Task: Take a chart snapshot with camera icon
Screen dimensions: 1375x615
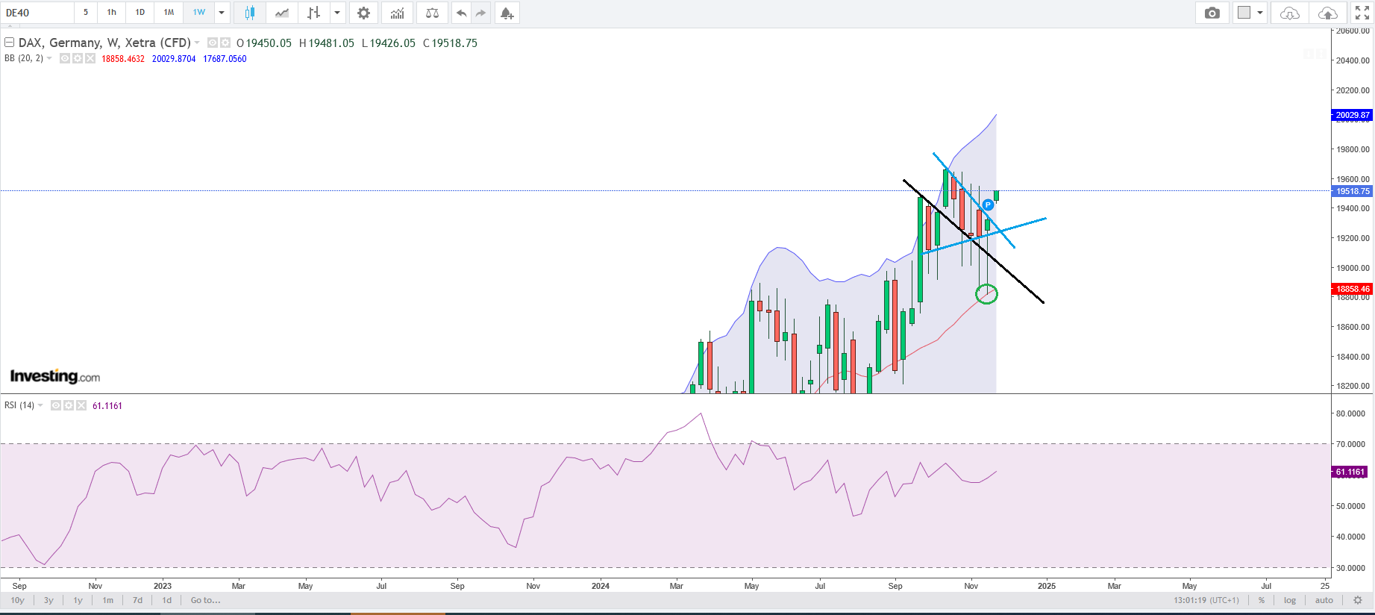Action: 1212,13
